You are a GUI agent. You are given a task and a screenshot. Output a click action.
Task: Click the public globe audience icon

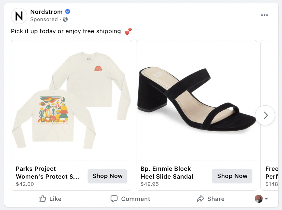click(65, 19)
